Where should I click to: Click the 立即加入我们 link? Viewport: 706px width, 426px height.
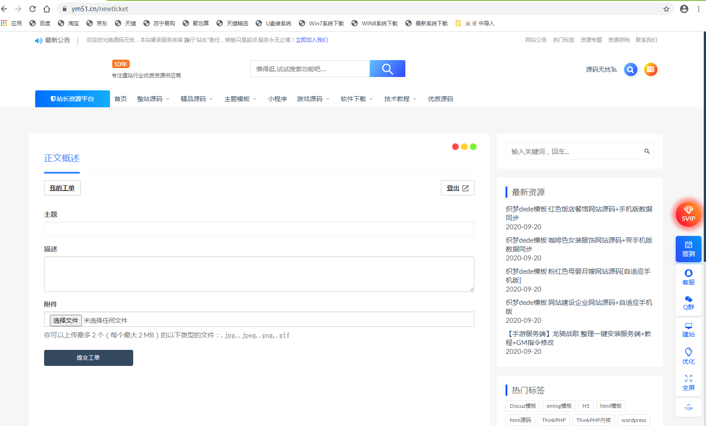click(x=312, y=40)
